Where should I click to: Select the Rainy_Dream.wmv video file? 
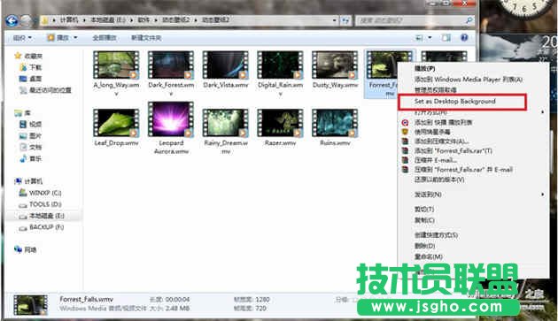226,132
